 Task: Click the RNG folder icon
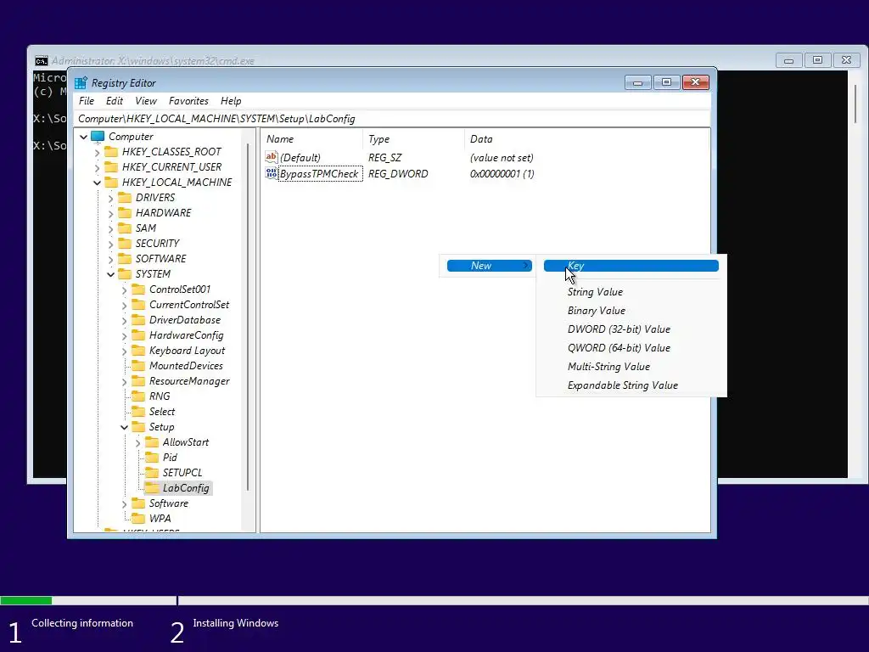click(138, 396)
